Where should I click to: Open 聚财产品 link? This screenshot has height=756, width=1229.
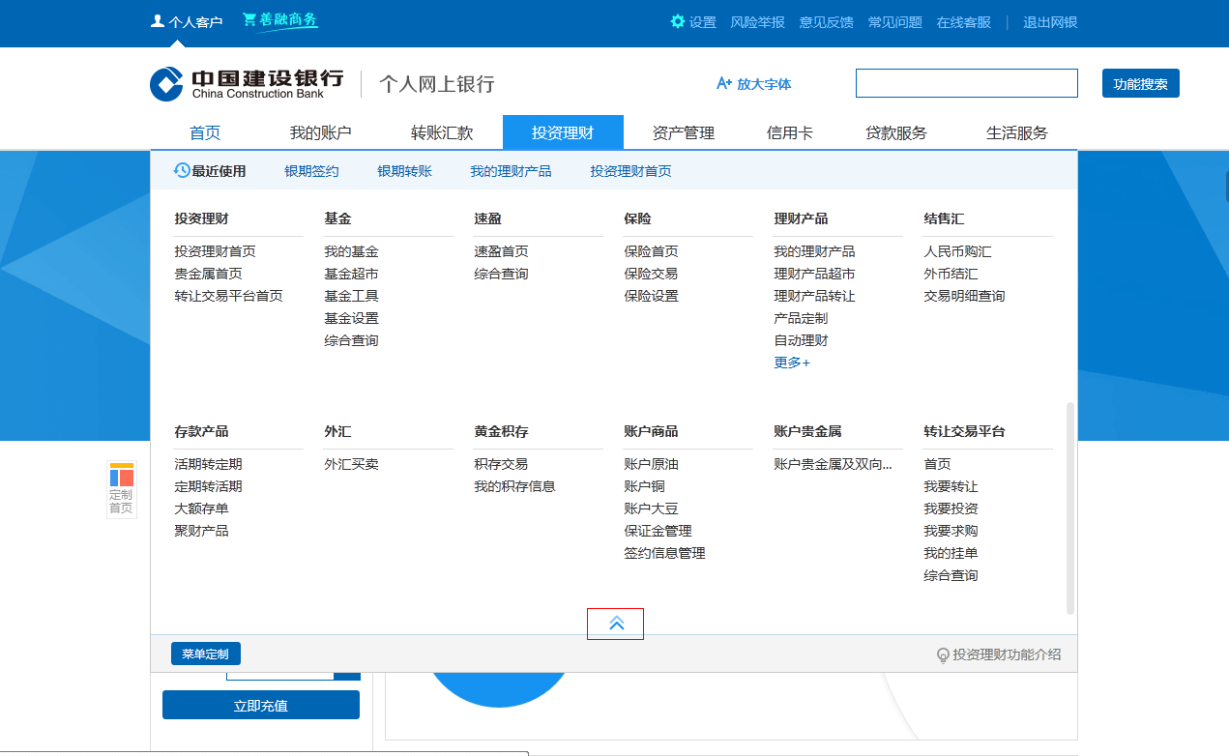pyautogui.click(x=201, y=531)
